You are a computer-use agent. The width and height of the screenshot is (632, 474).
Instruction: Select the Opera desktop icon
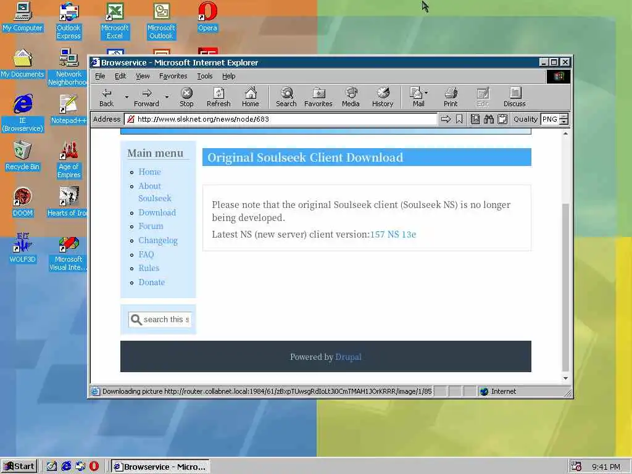point(207,17)
